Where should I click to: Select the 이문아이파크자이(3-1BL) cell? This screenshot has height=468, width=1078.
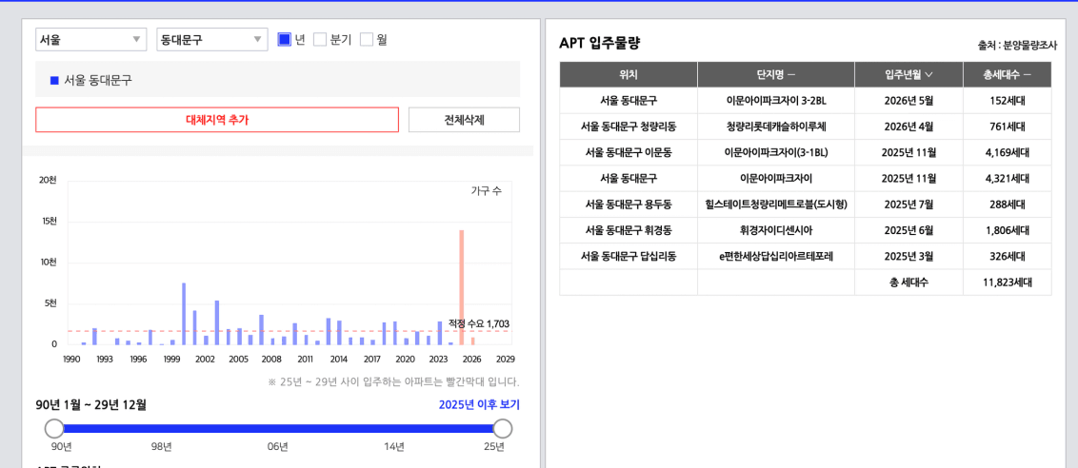click(776, 152)
